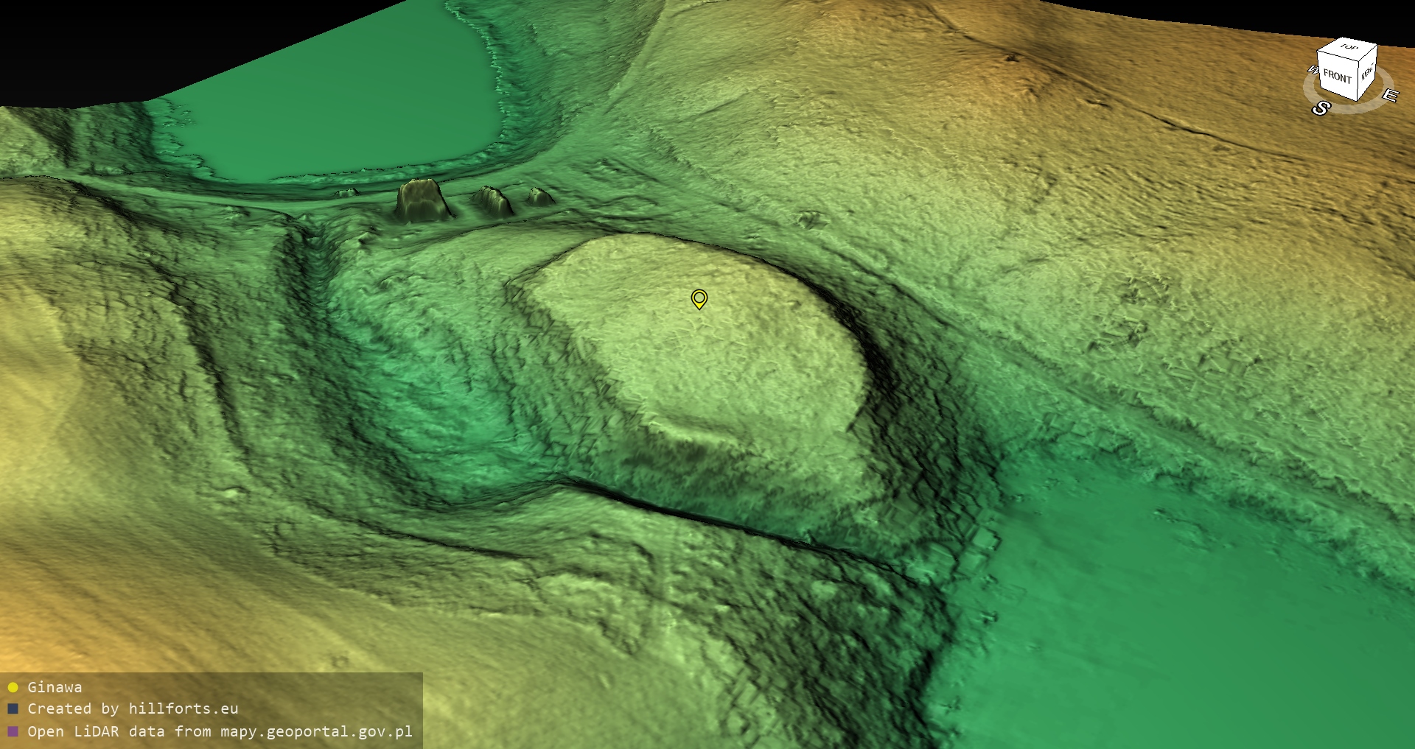This screenshot has width=1415, height=749.
Task: Click the FRONT face of the navigation cube
Action: point(1336,76)
